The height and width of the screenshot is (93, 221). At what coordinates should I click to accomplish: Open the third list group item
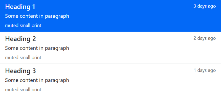click(111, 79)
